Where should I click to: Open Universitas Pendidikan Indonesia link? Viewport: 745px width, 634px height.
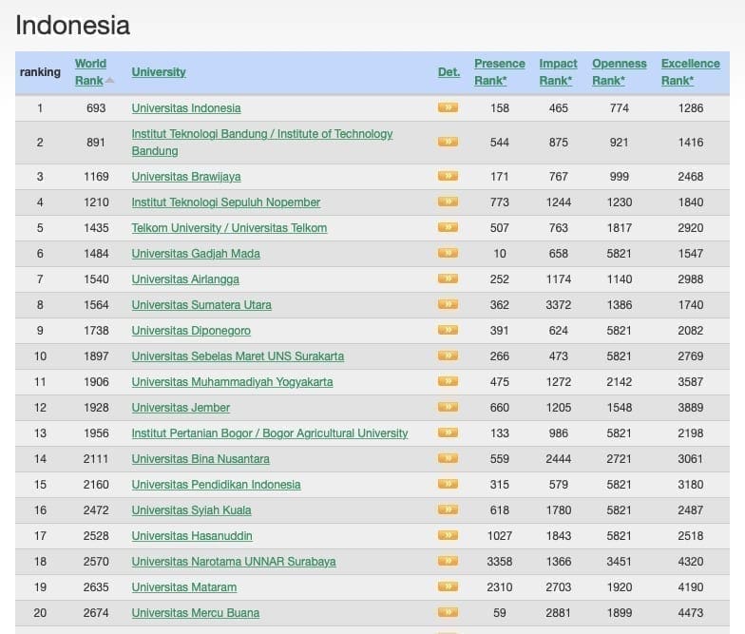[x=217, y=485]
